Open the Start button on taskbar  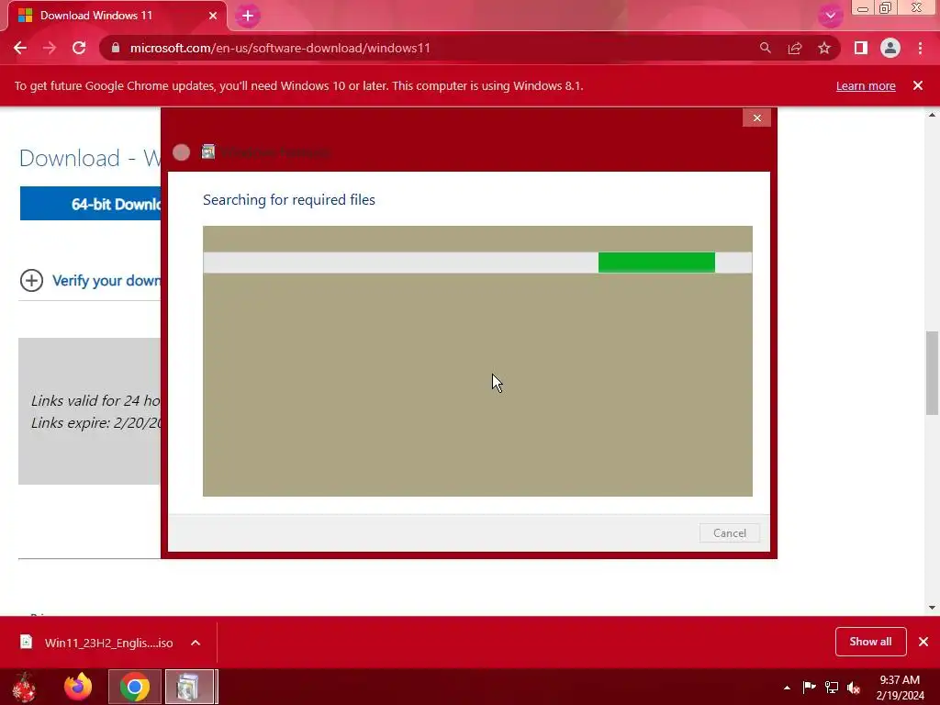click(24, 687)
